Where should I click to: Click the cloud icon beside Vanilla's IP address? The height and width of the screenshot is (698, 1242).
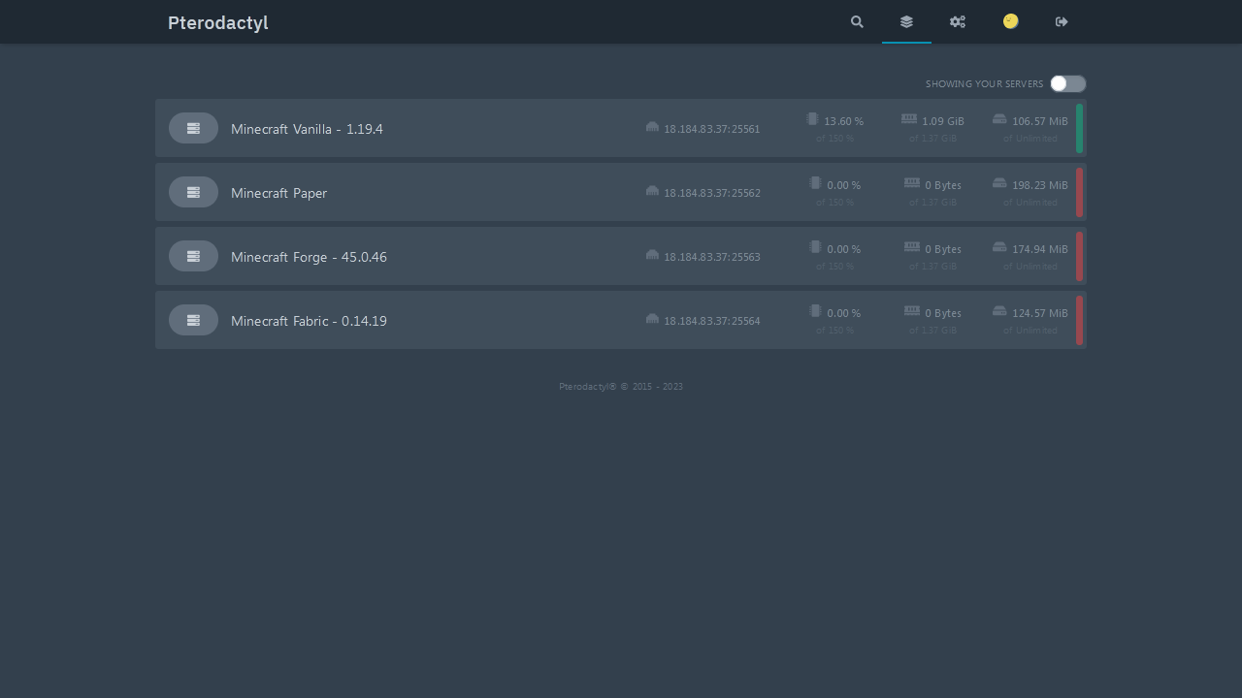[x=652, y=127]
